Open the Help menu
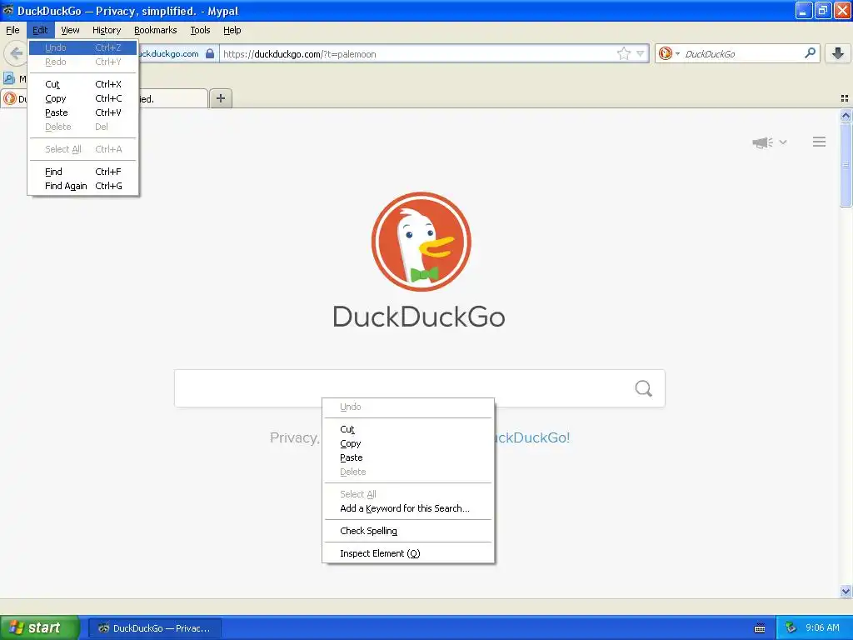The image size is (853, 640). pos(232,30)
